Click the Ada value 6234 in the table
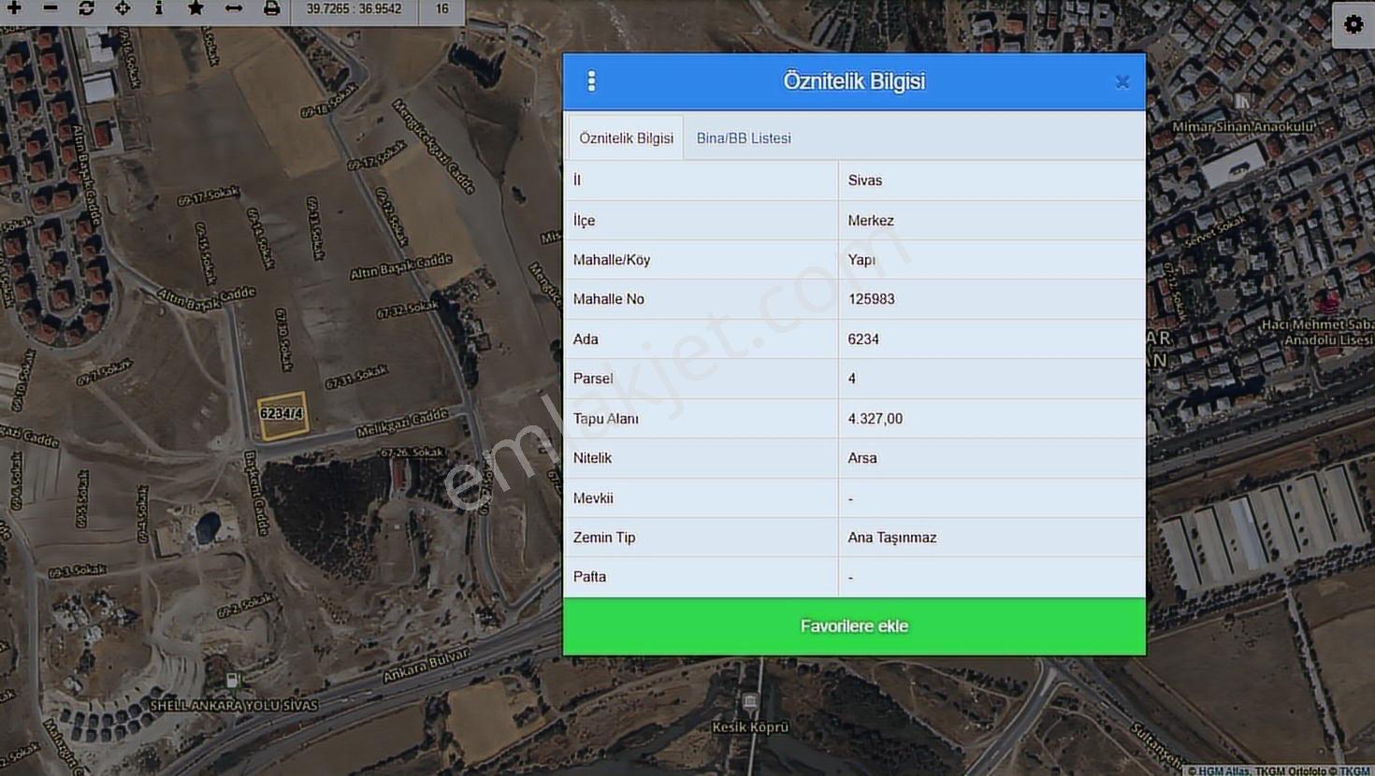The width and height of the screenshot is (1375, 776). coord(863,339)
